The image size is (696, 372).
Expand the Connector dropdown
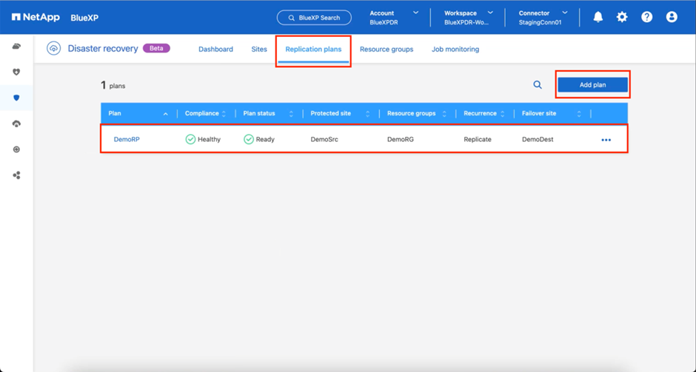[565, 13]
